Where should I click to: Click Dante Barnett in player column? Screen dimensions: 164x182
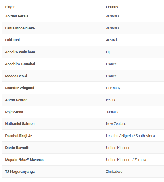click(x=17, y=148)
